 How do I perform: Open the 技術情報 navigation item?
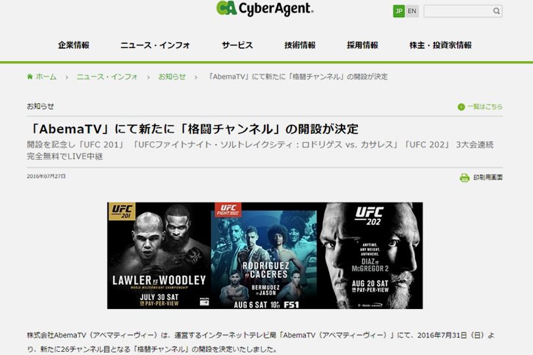300,45
